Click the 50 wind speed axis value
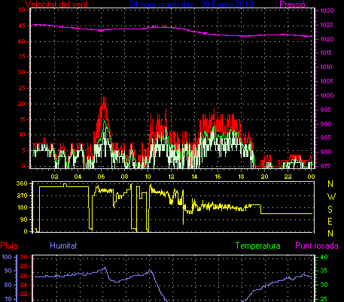 pos(22,10)
